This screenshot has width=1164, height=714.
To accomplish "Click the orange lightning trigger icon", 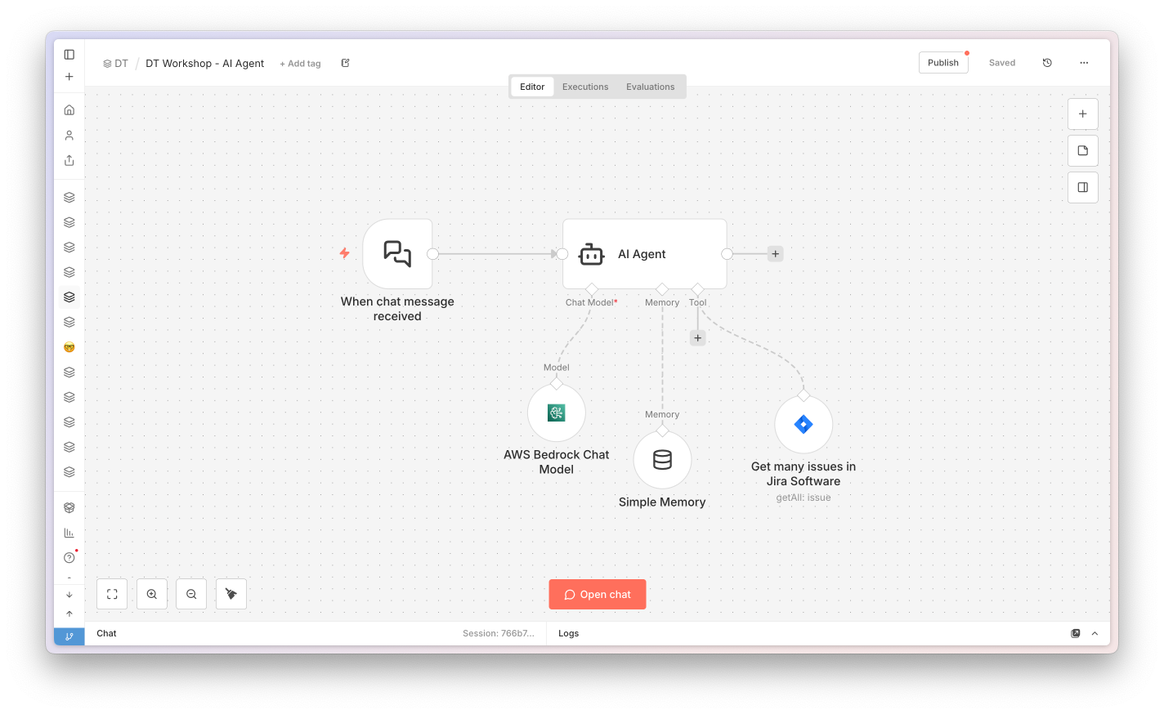I will point(345,253).
